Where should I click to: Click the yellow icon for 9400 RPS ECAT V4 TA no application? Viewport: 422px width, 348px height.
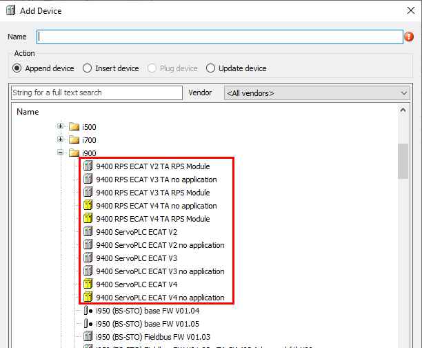88,206
